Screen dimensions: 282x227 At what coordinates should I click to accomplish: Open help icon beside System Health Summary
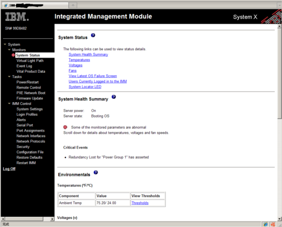point(114,97)
